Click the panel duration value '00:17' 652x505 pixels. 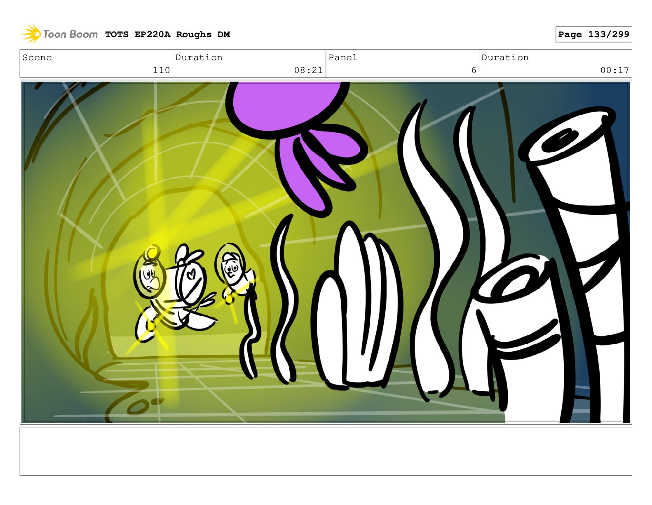pyautogui.click(x=614, y=70)
